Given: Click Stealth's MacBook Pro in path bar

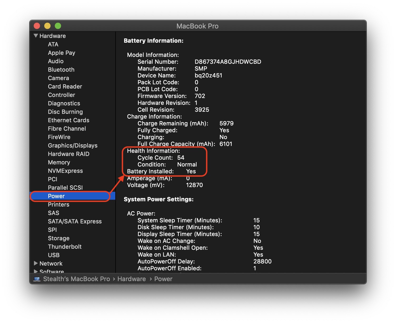Looking at the screenshot, I should pyautogui.click(x=76, y=279).
